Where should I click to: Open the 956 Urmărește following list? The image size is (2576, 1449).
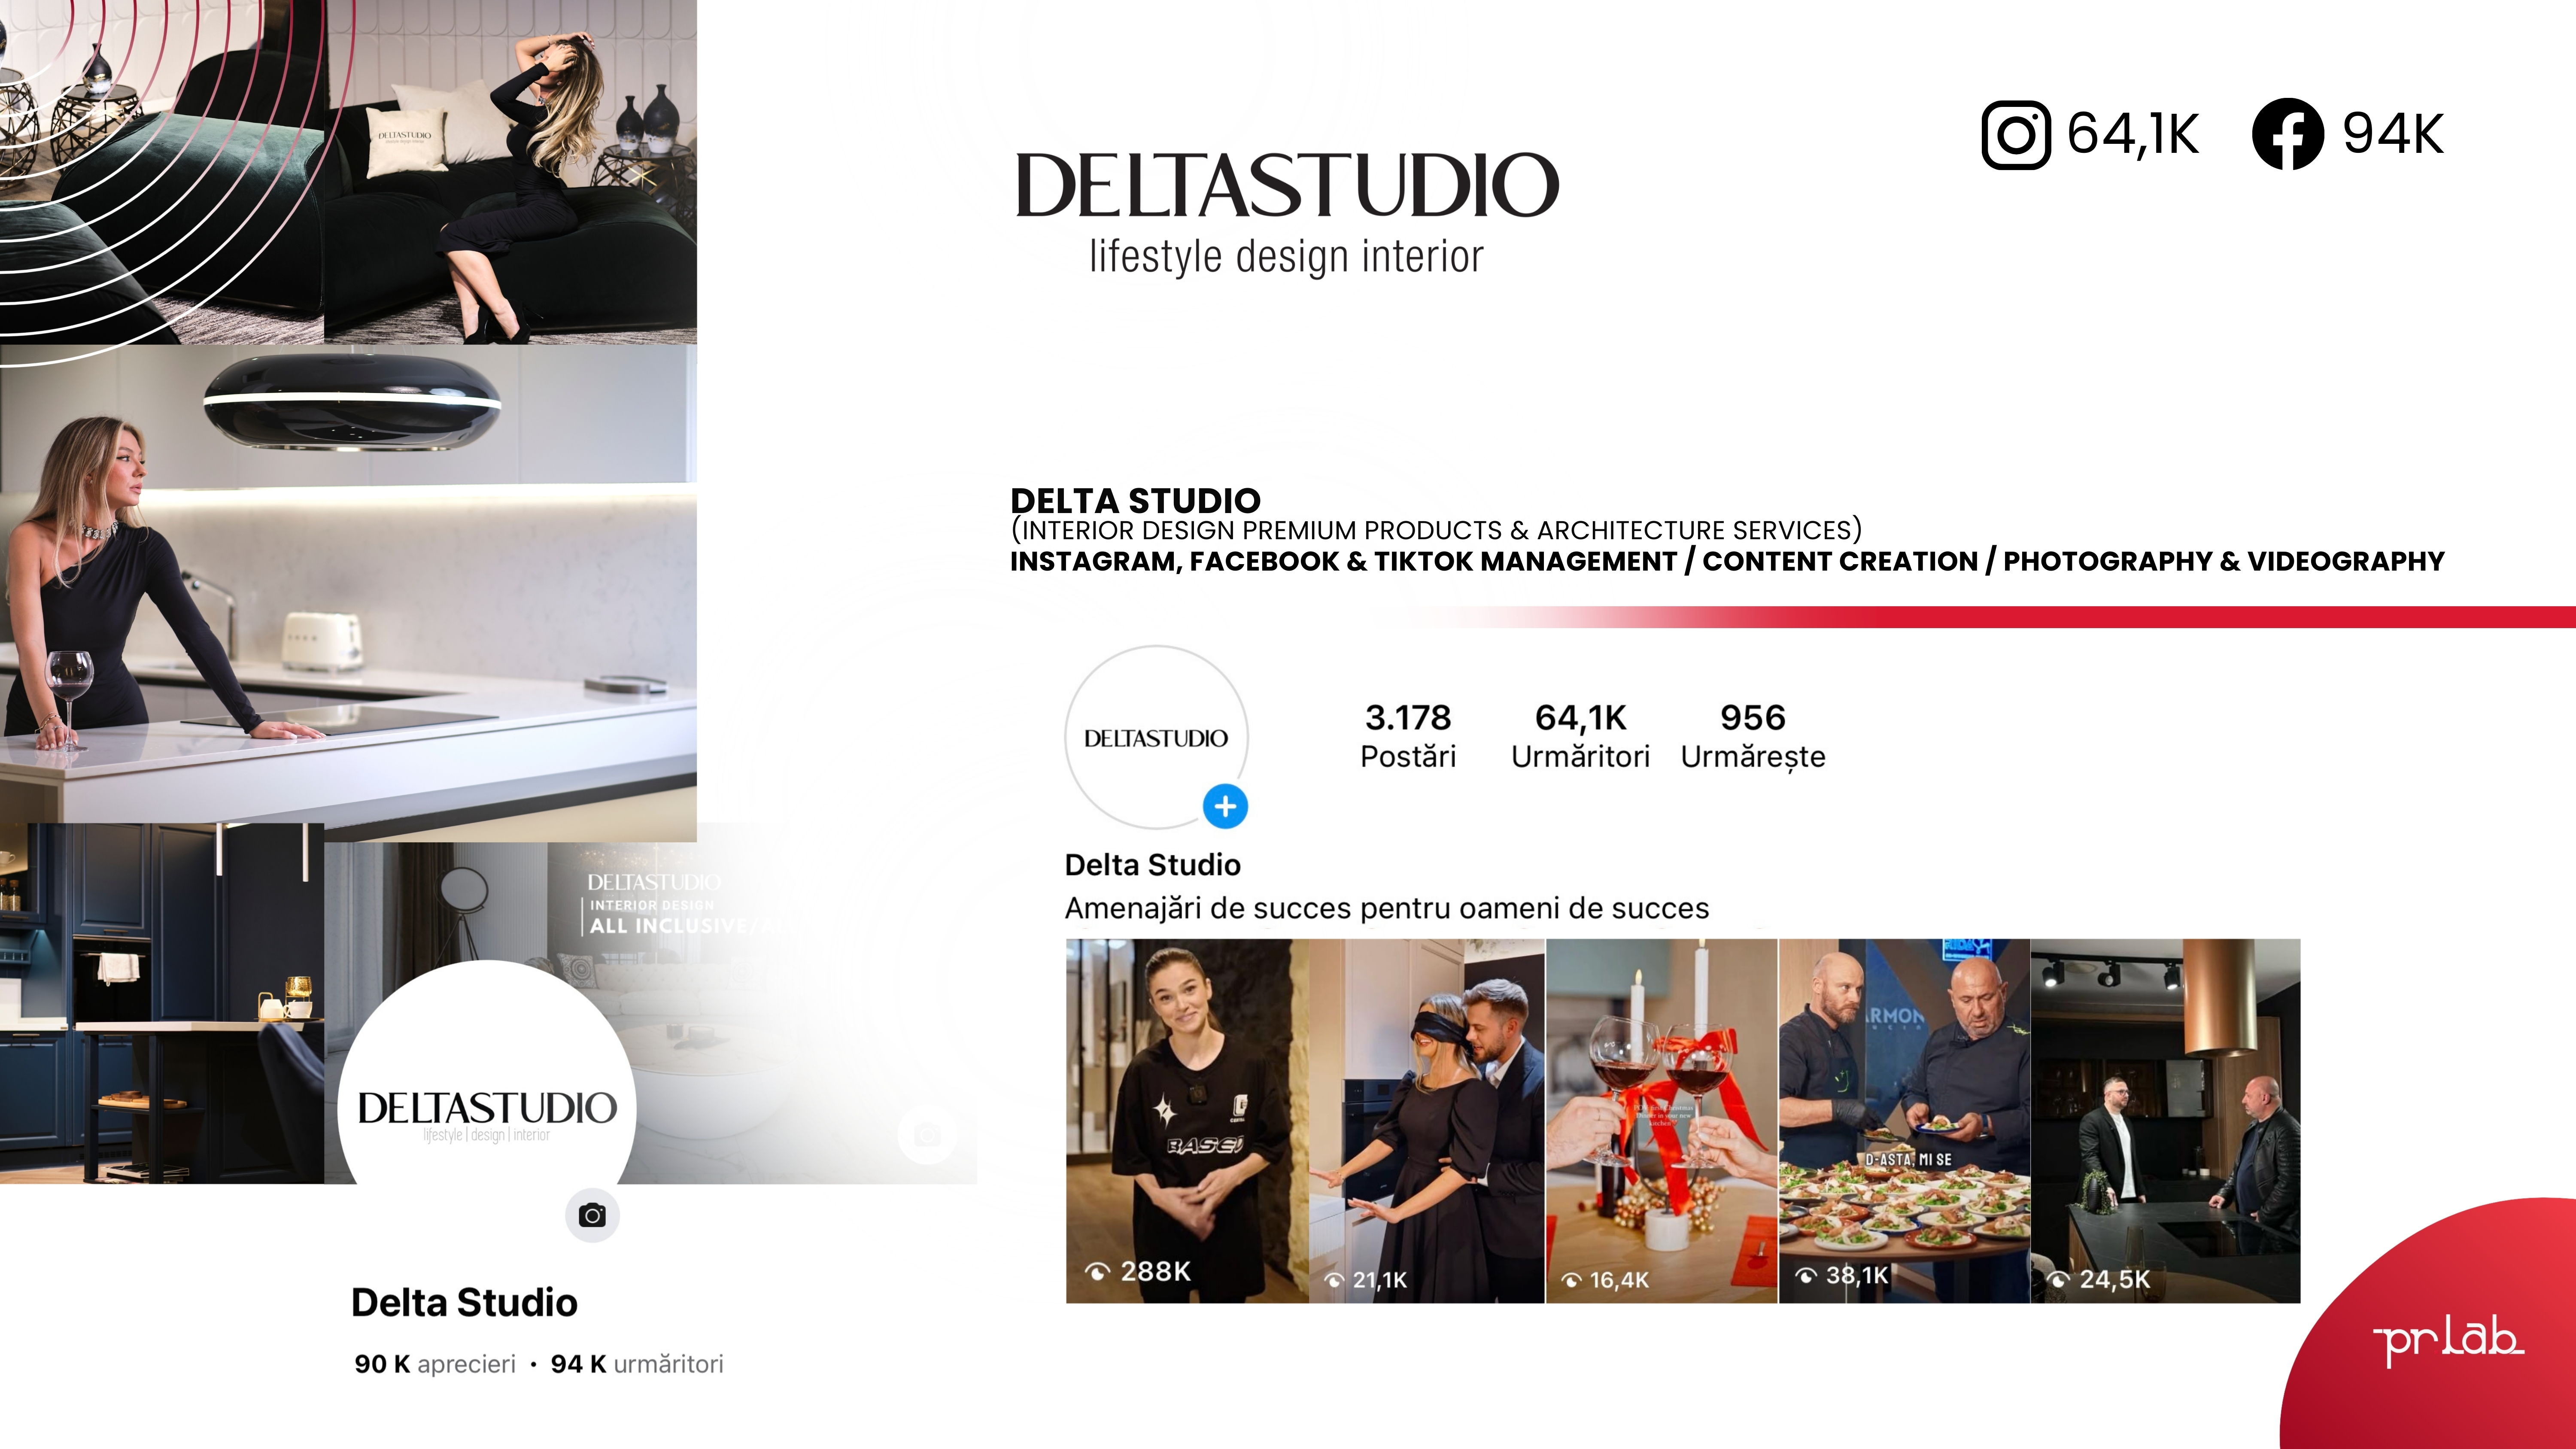(1753, 735)
